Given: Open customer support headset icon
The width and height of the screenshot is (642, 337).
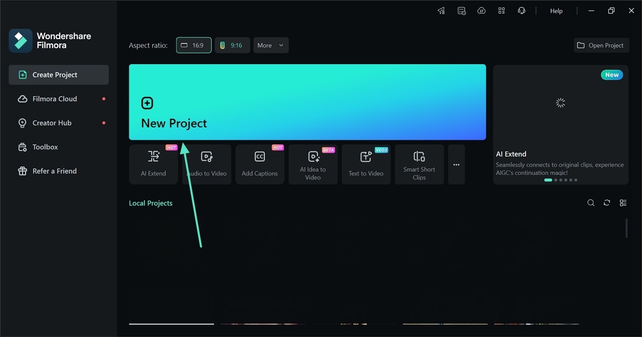Looking at the screenshot, I should coord(522,10).
